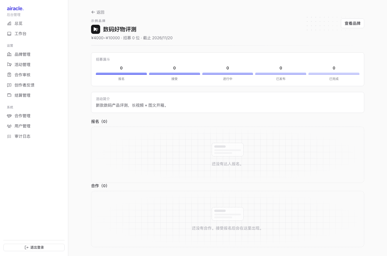Click the 工作台 inbox icon
387x256 pixels.
tap(9, 34)
